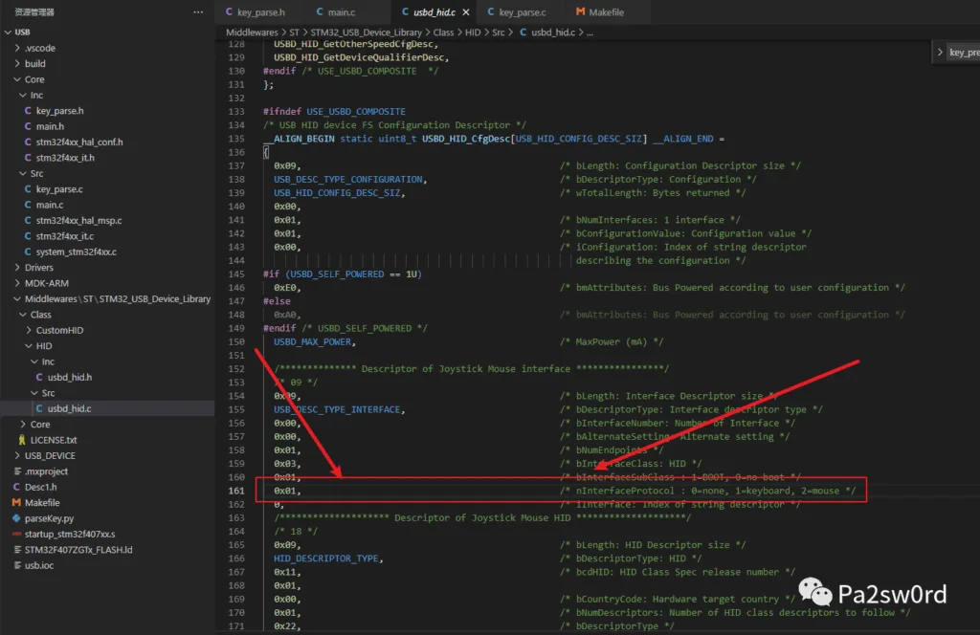Open .mxproject file
This screenshot has height=635, width=980.
click(46, 471)
